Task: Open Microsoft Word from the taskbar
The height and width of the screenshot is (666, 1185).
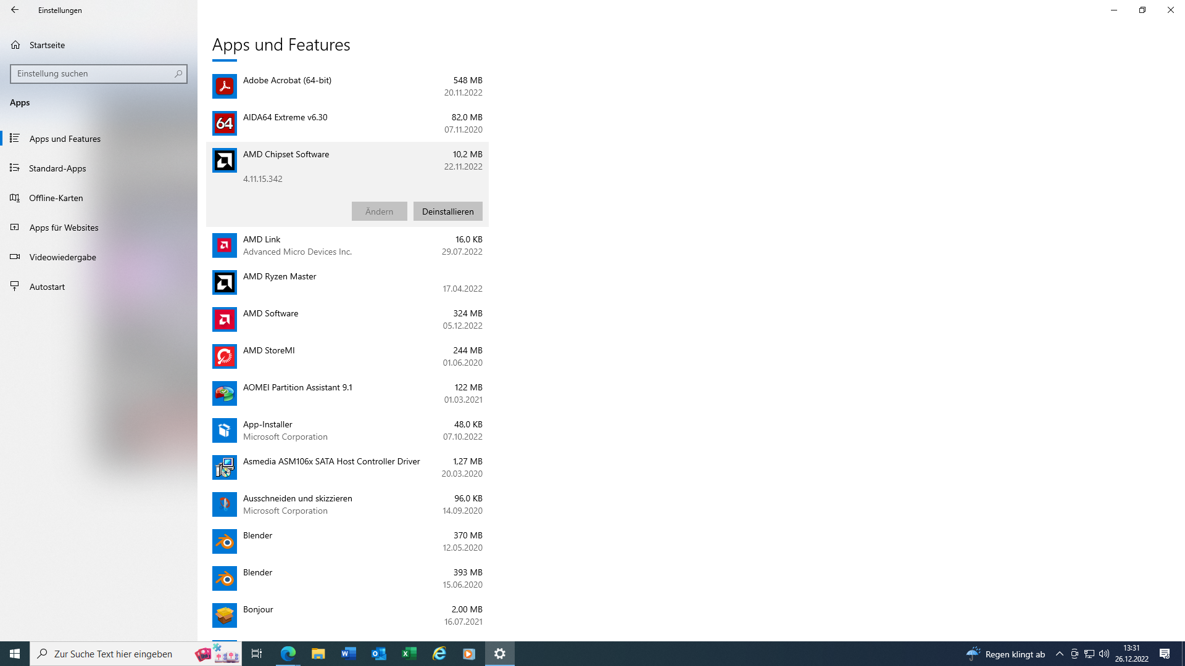Action: click(x=348, y=653)
